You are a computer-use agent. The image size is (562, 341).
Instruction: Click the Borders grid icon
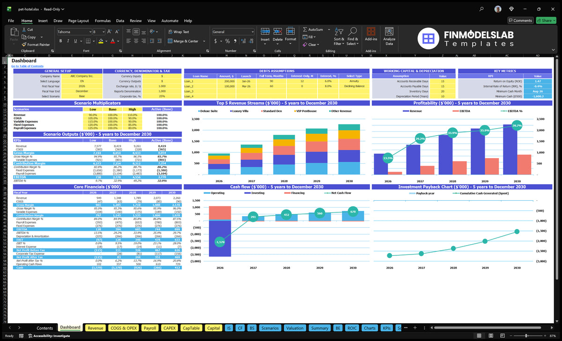[x=88, y=41]
